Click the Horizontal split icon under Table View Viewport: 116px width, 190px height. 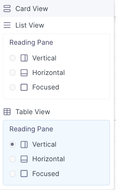(24, 159)
